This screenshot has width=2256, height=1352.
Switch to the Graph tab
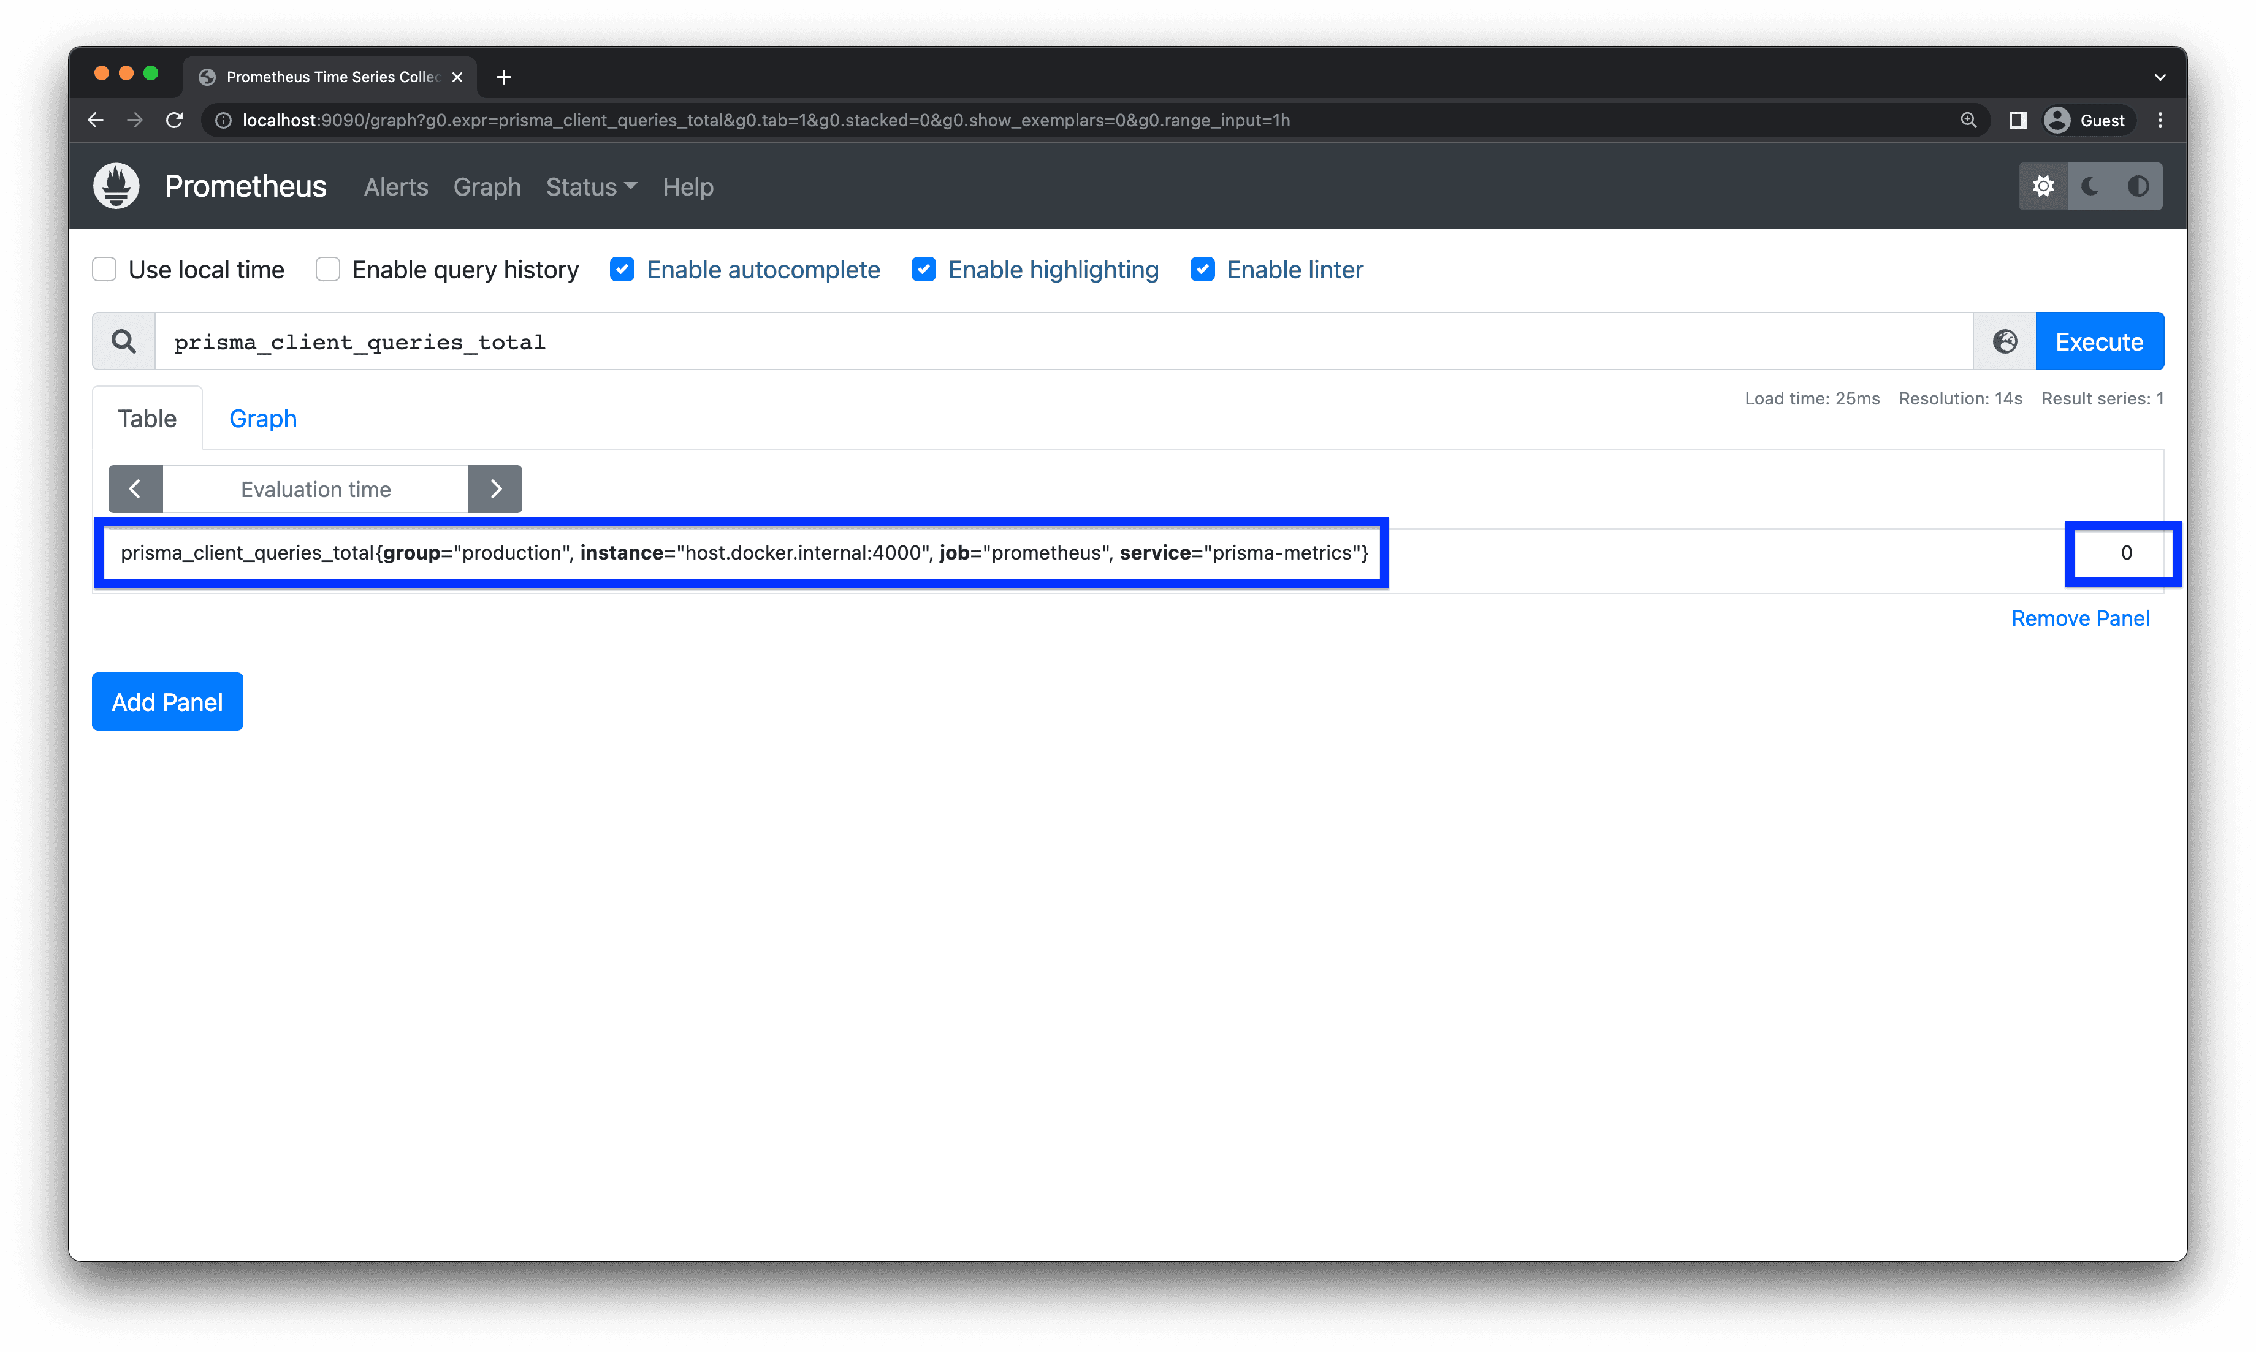[x=262, y=418]
